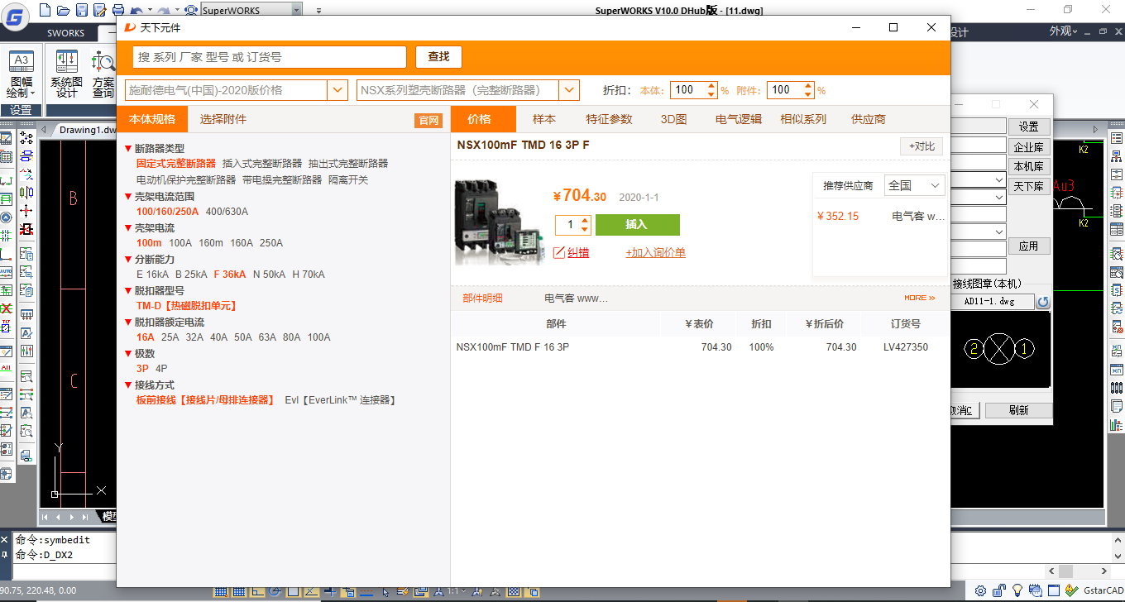
Task: Click the refresh icon beside AD11-1.dwg
Action: coord(1043,302)
